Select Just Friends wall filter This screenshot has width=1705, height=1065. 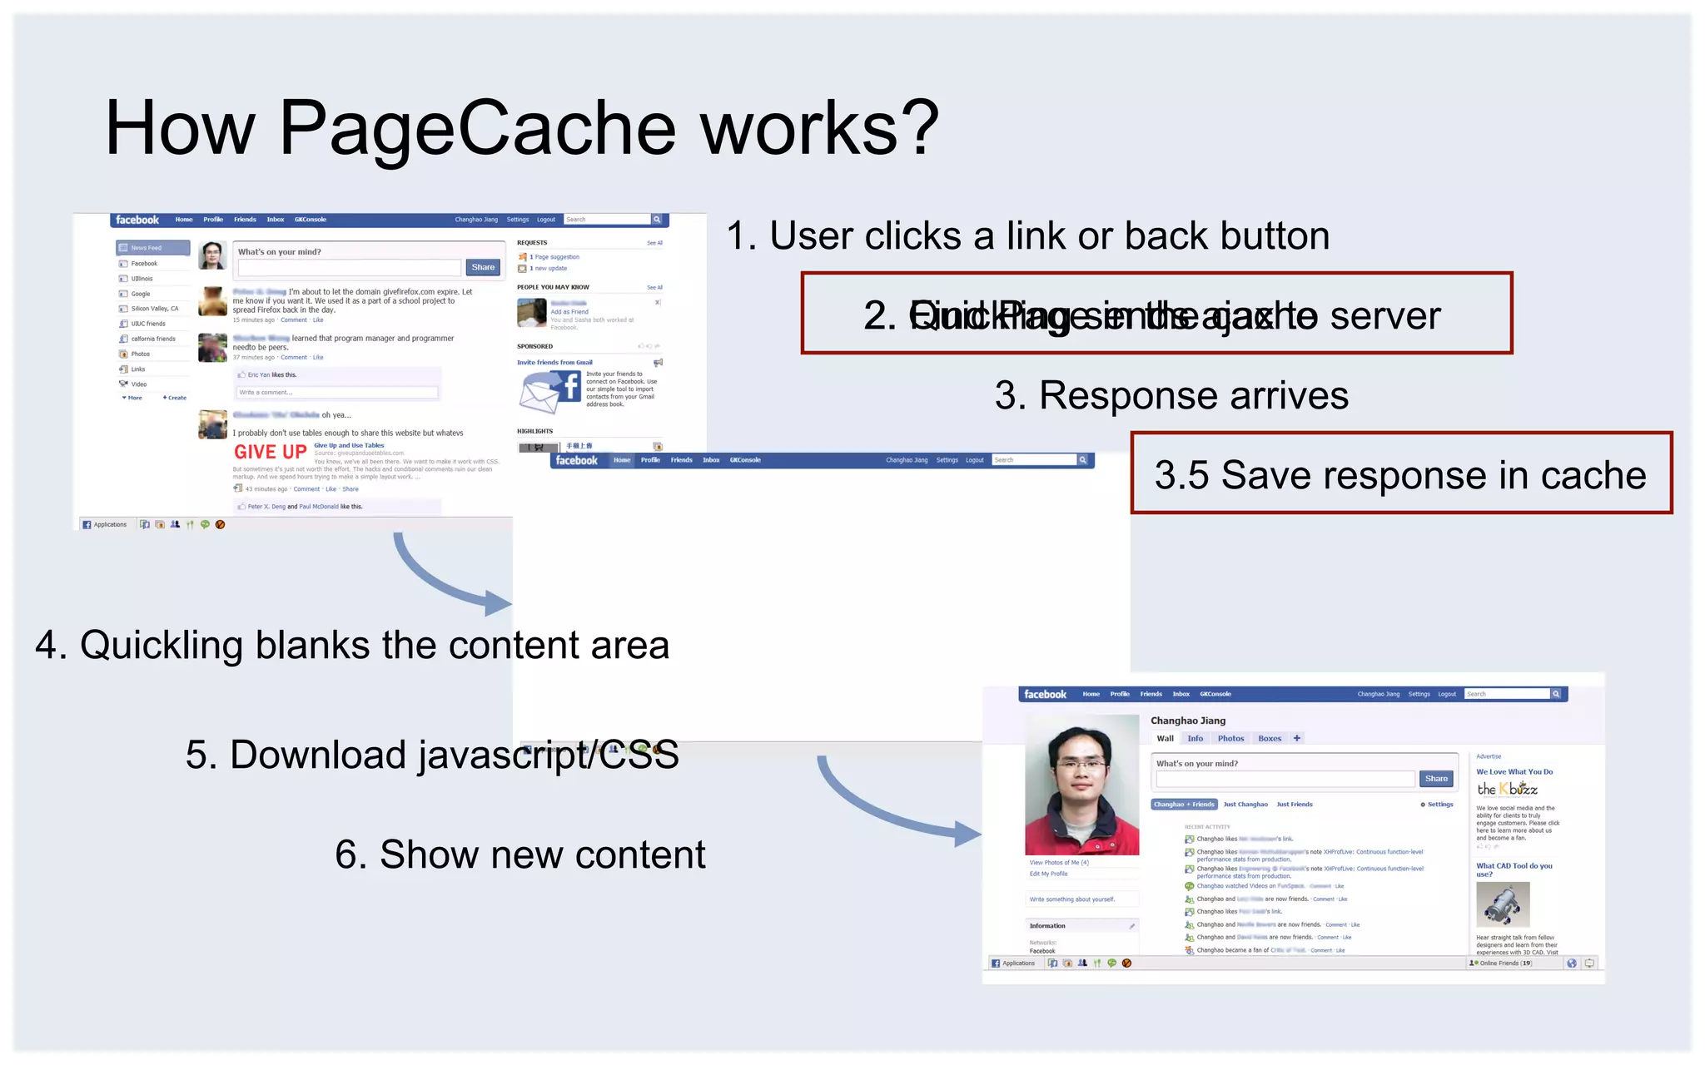1295,805
